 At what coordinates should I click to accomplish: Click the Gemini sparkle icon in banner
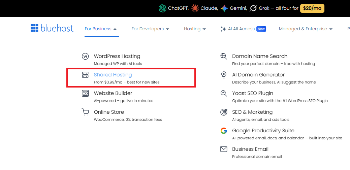(224, 8)
